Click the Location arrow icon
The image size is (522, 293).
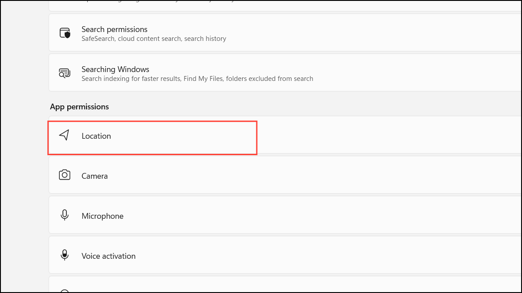[65, 135]
